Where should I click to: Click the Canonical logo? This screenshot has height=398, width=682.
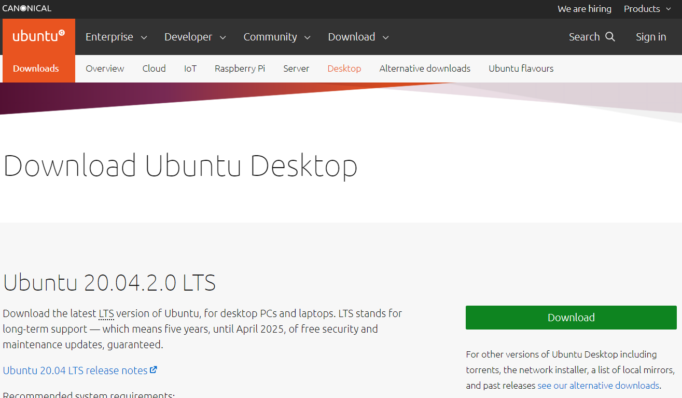pos(27,8)
